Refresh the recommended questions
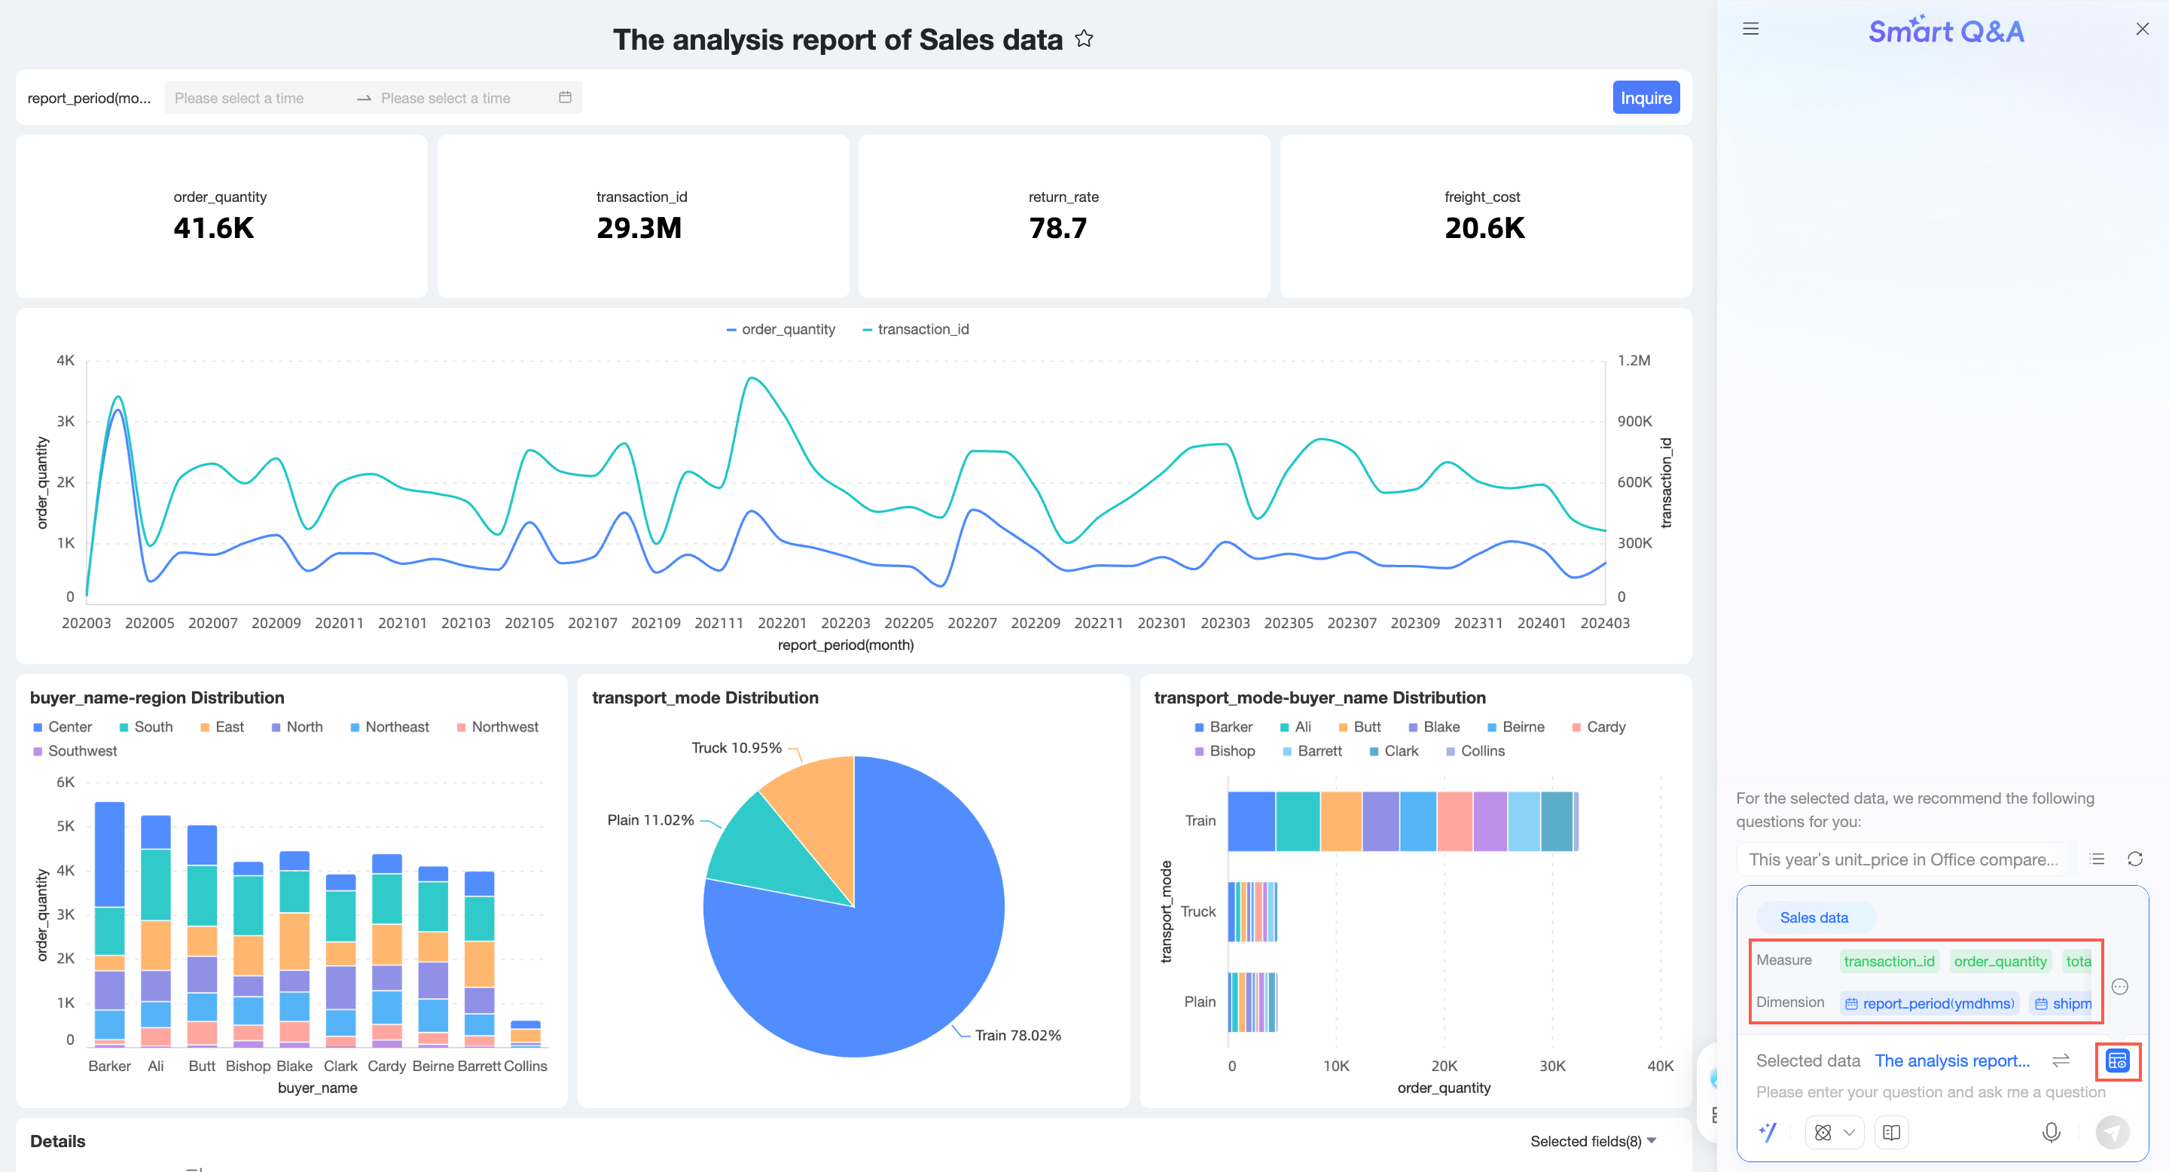This screenshot has height=1172, width=2169. pyautogui.click(x=2134, y=859)
